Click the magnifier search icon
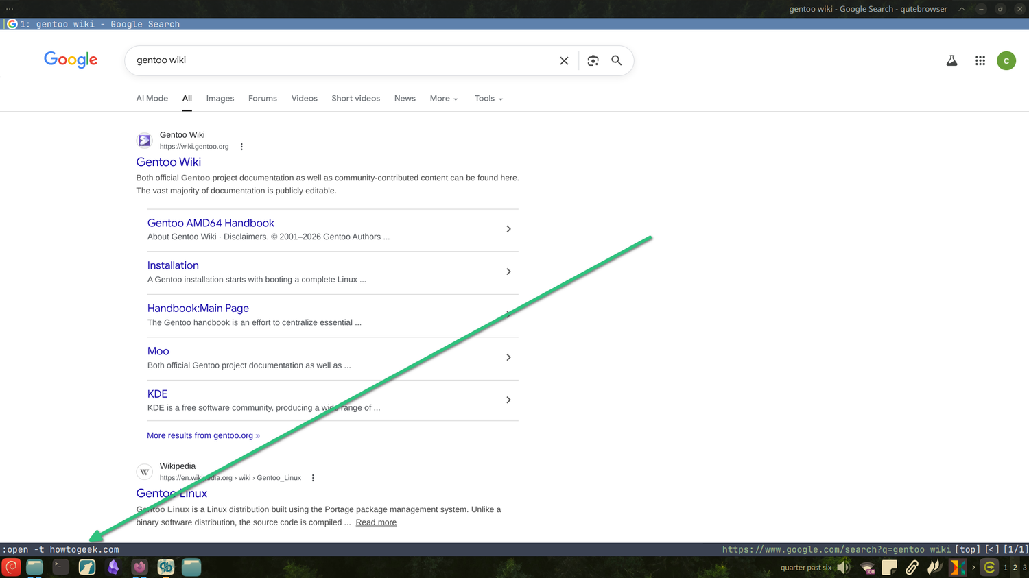Screen dimensions: 1029x578 (x=617, y=60)
